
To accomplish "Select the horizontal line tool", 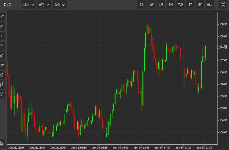I will click(2, 36).
